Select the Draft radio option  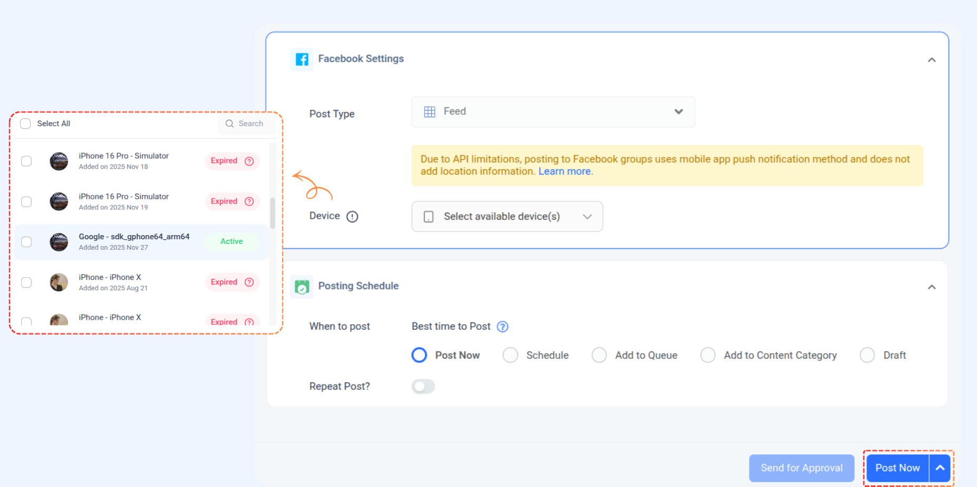pos(867,355)
